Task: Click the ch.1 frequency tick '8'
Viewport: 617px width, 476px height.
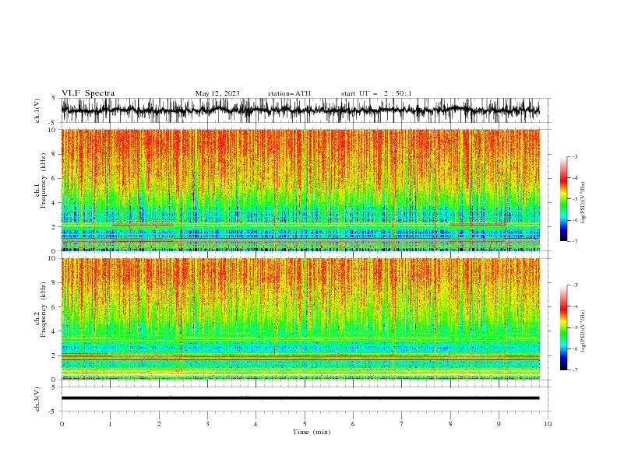Action: click(x=55, y=154)
